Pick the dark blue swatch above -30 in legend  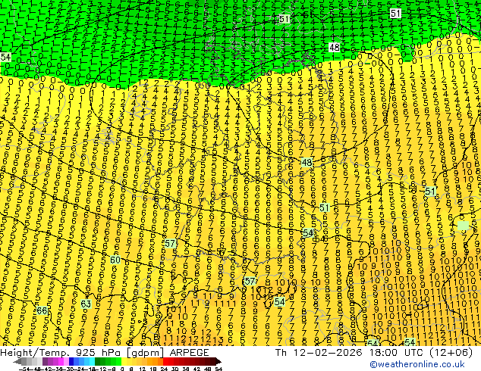(71, 362)
